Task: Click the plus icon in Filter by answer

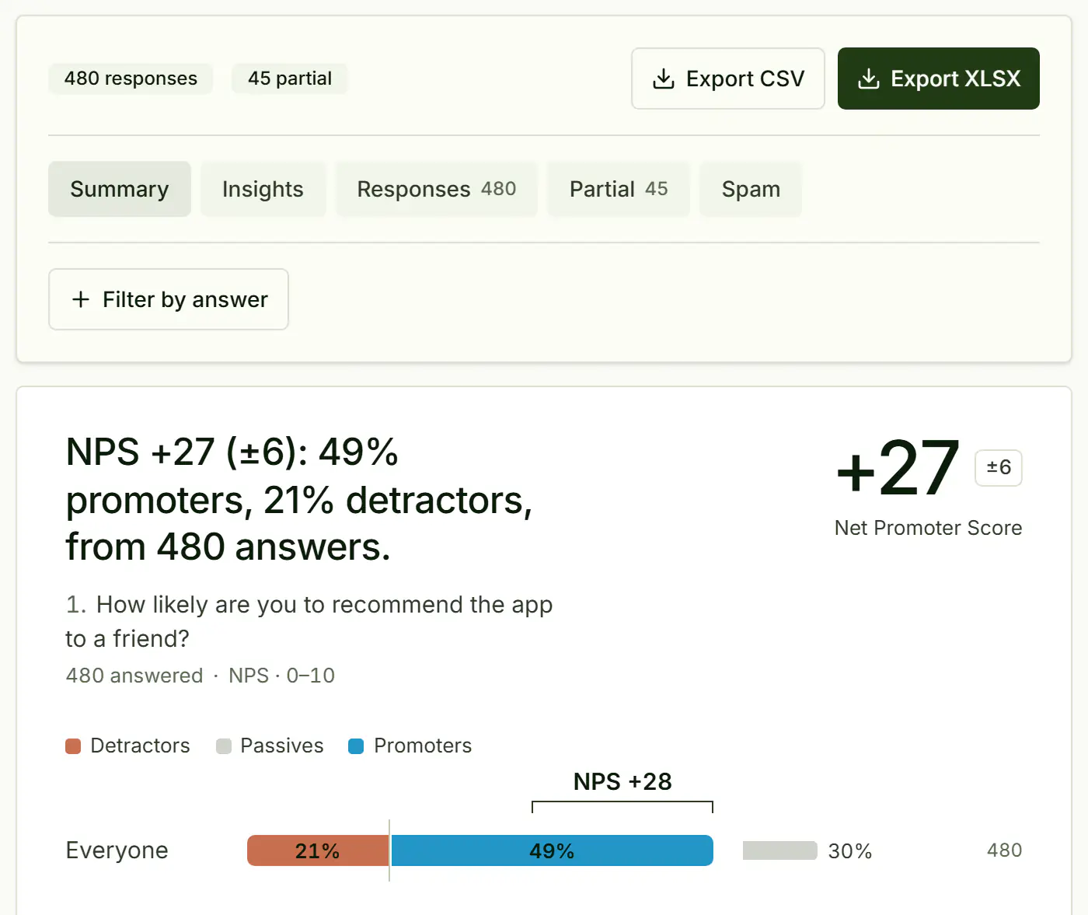Action: [81, 299]
